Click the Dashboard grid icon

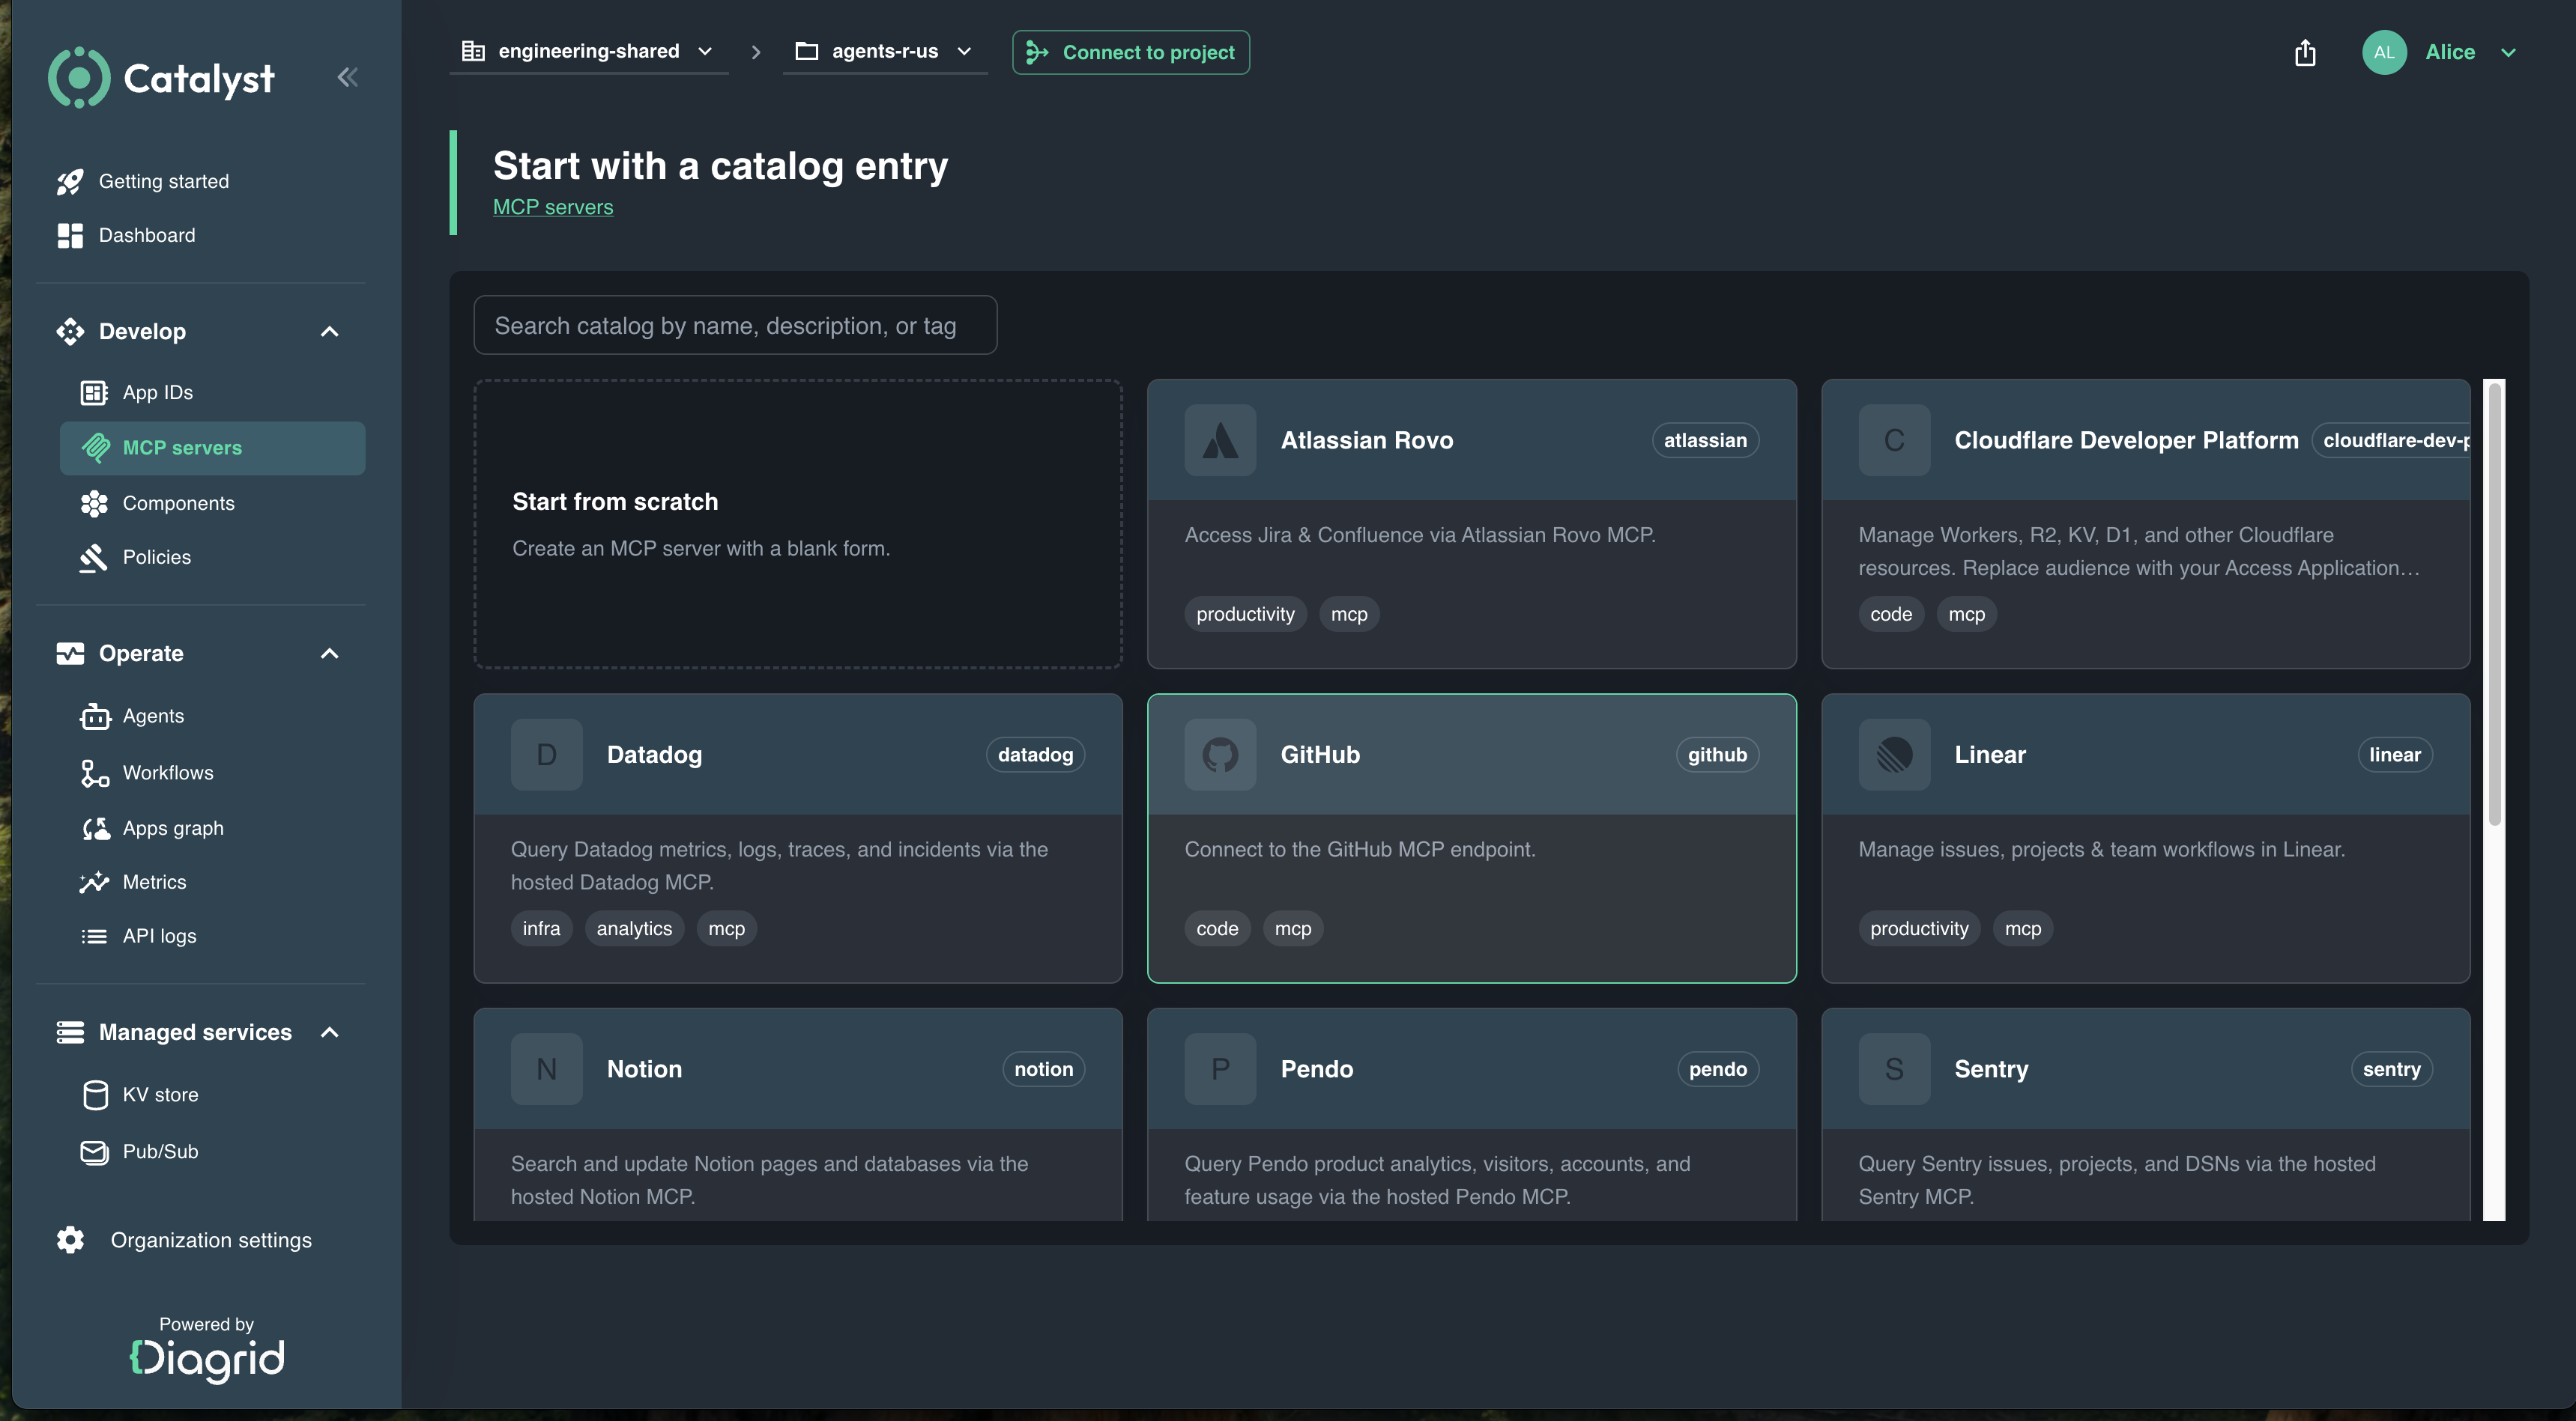click(x=70, y=236)
